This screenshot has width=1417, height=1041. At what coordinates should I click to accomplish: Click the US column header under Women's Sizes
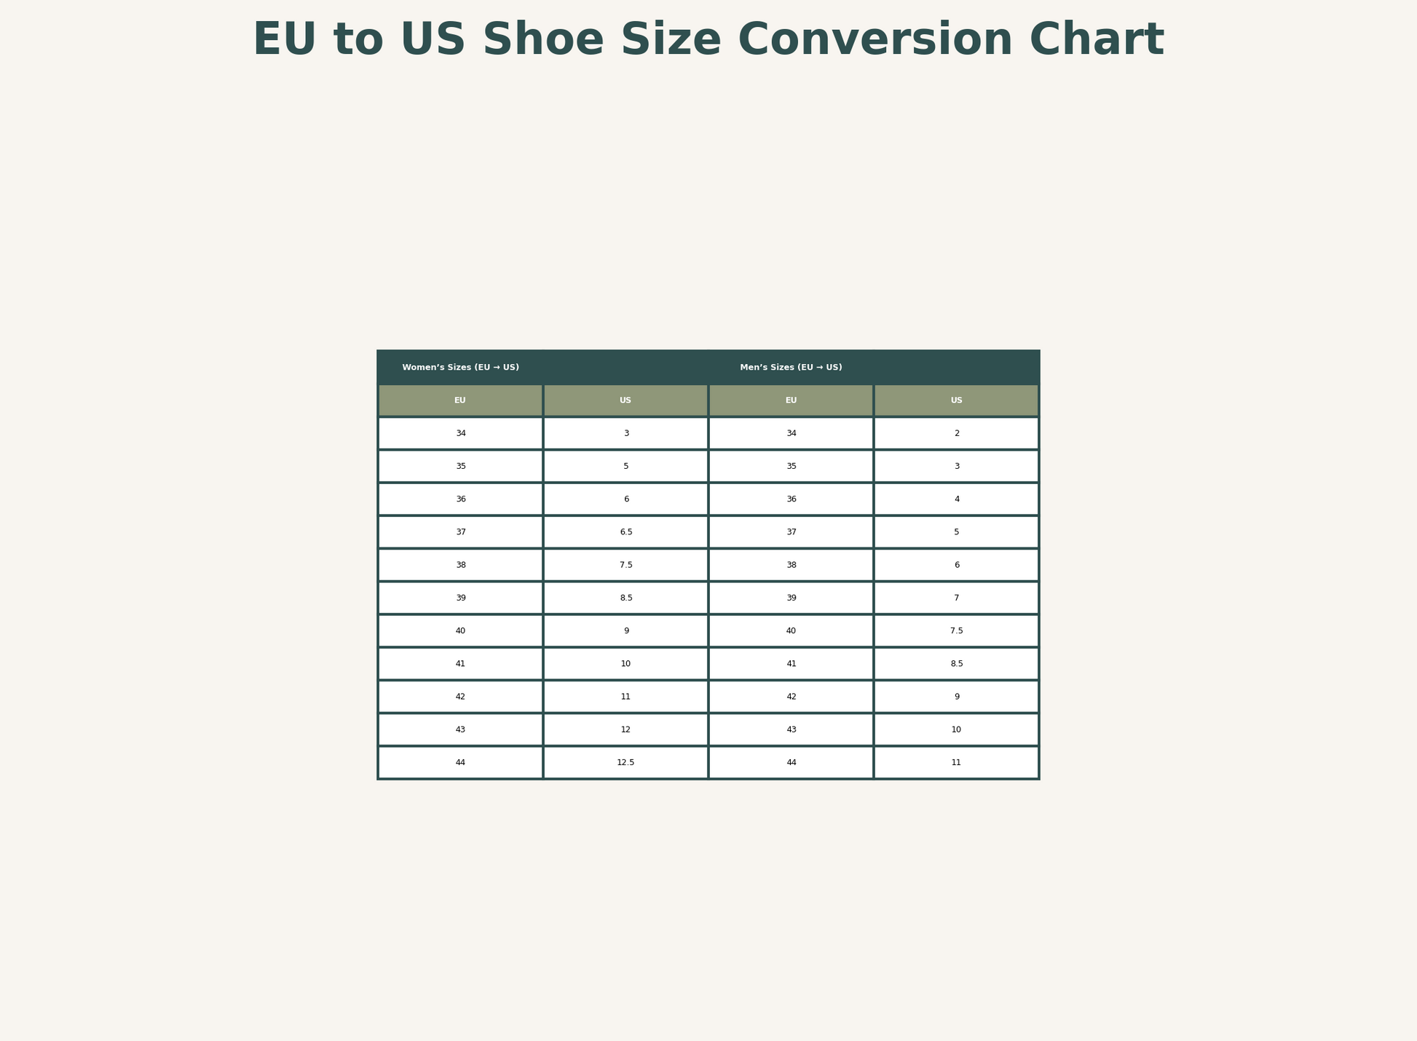pyautogui.click(x=625, y=400)
